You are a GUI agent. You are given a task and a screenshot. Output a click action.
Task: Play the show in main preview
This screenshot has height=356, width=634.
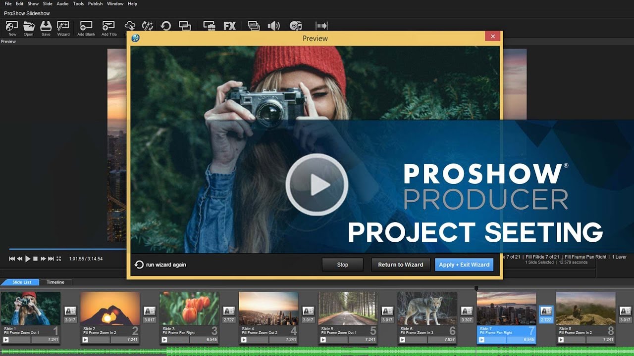(x=28, y=259)
